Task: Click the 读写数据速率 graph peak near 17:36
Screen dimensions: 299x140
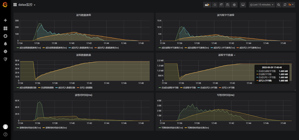Action: point(39,24)
